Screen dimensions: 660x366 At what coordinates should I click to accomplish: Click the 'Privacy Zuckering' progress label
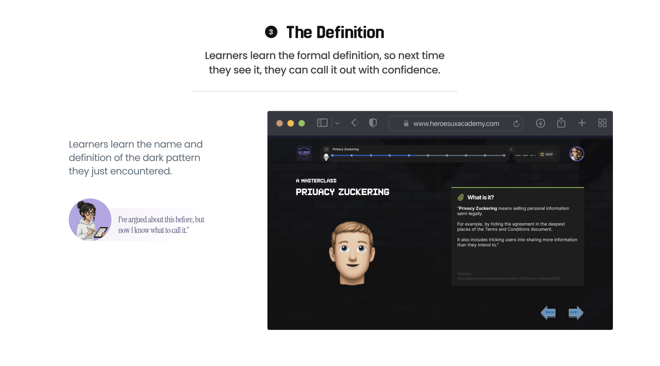[345, 149]
